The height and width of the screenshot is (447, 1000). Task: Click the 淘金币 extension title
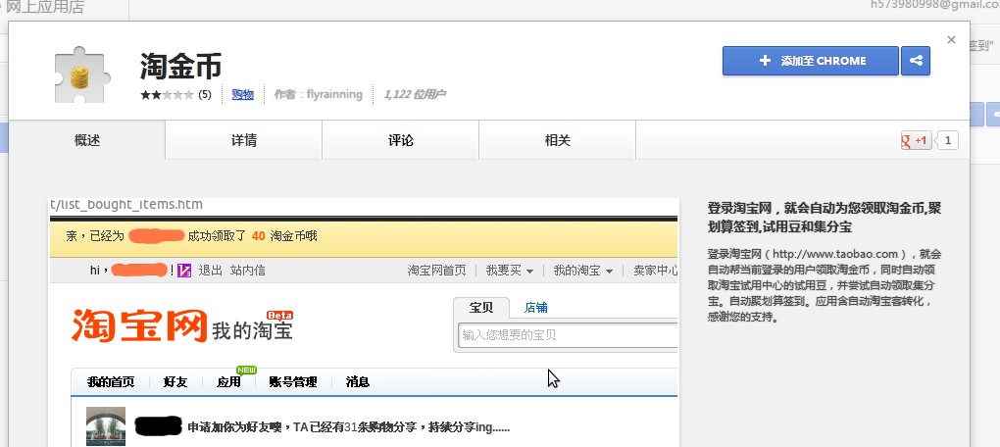click(181, 67)
